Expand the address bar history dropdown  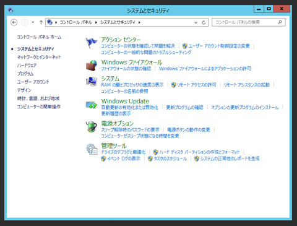tap(196, 22)
